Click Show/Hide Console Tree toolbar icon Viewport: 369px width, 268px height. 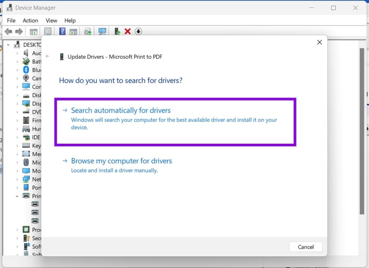point(34,32)
